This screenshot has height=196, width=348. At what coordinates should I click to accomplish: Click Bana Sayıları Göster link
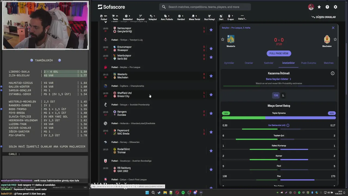279,79
